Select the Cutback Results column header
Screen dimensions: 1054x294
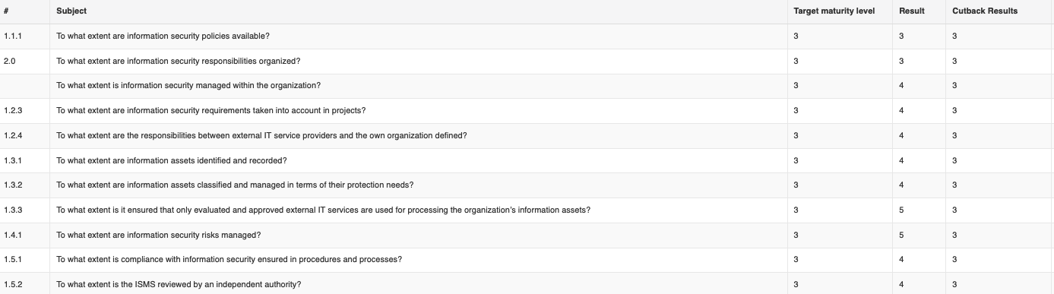pyautogui.click(x=985, y=11)
